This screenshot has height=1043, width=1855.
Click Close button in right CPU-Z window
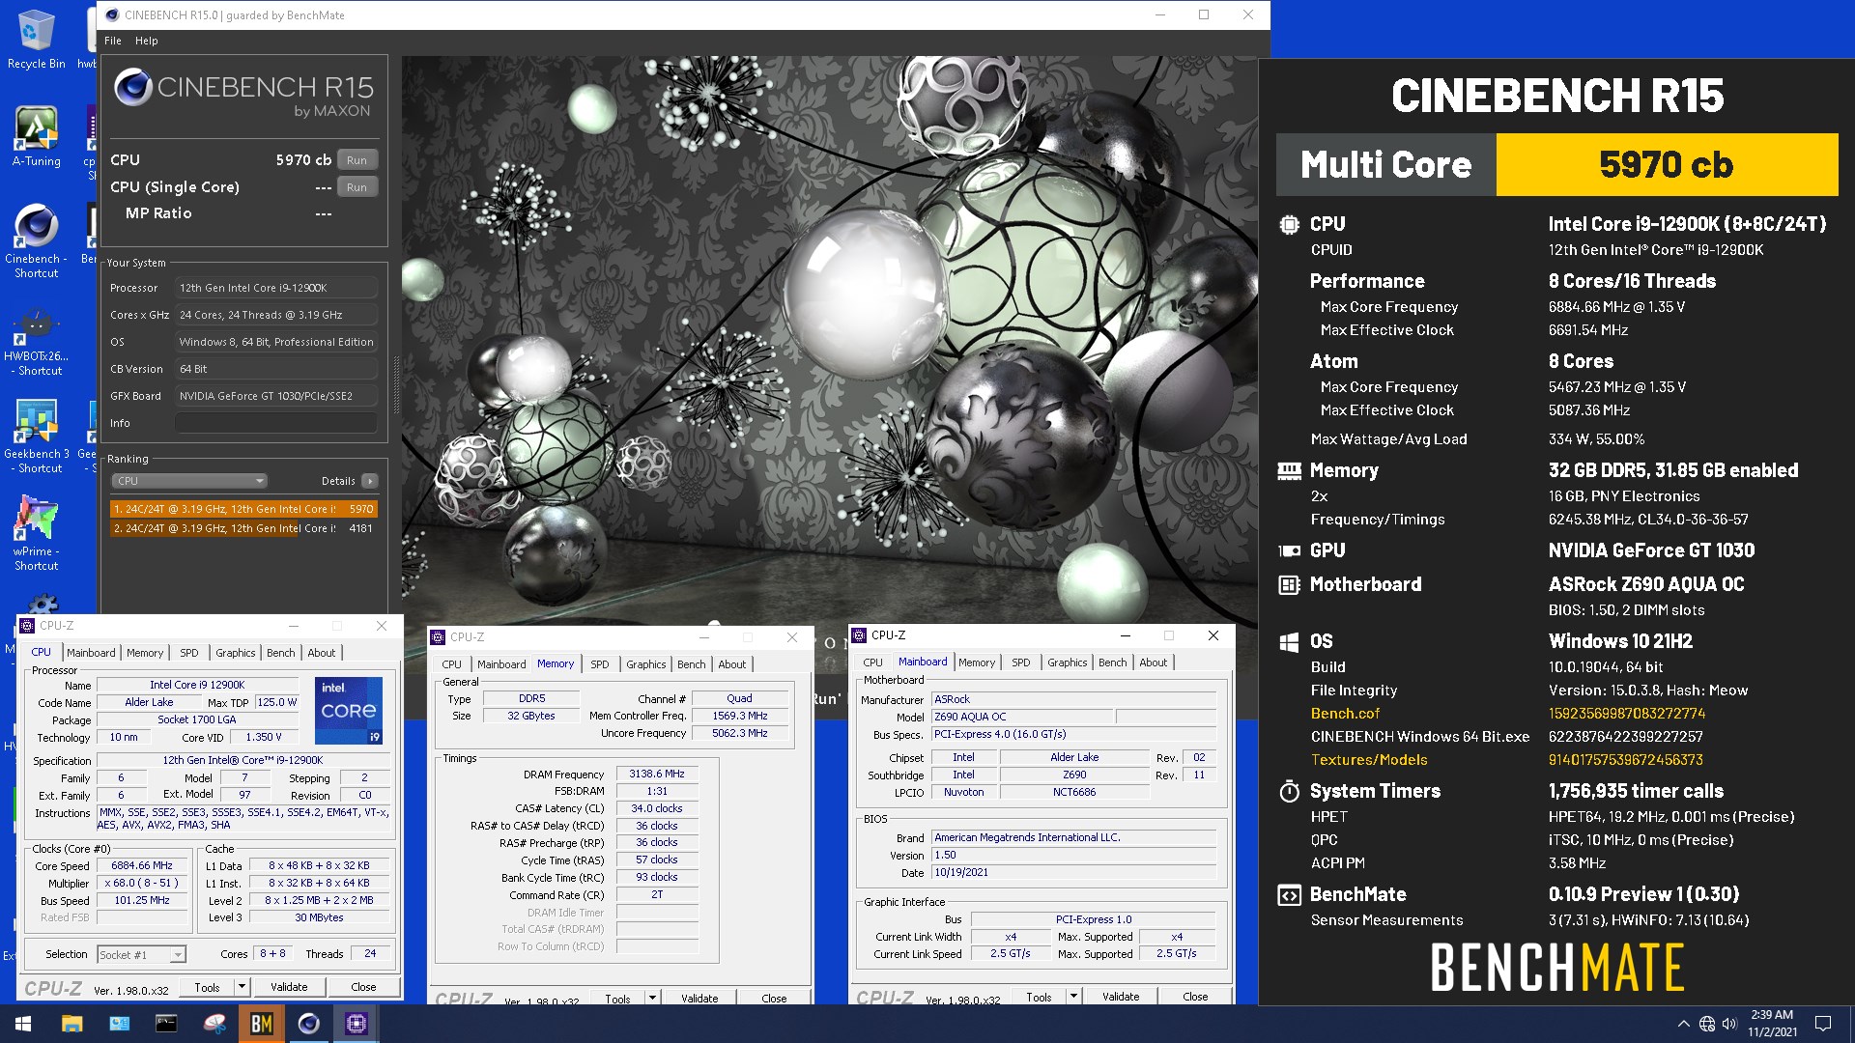click(x=1195, y=997)
